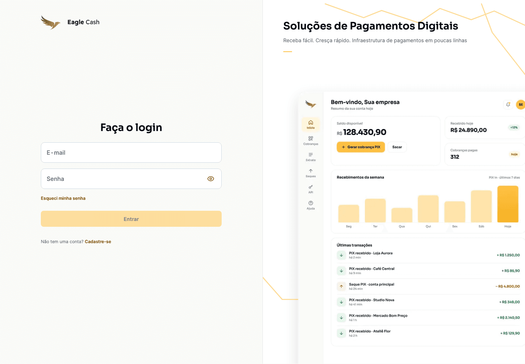Click the − R$ 4.800,00 amount
The image size is (525, 364).
pyautogui.click(x=507, y=286)
